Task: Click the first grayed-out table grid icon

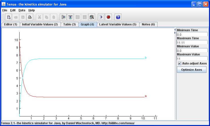Action: pos(77,17)
